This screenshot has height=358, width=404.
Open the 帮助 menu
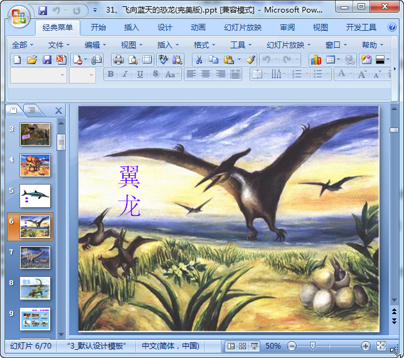click(372, 45)
